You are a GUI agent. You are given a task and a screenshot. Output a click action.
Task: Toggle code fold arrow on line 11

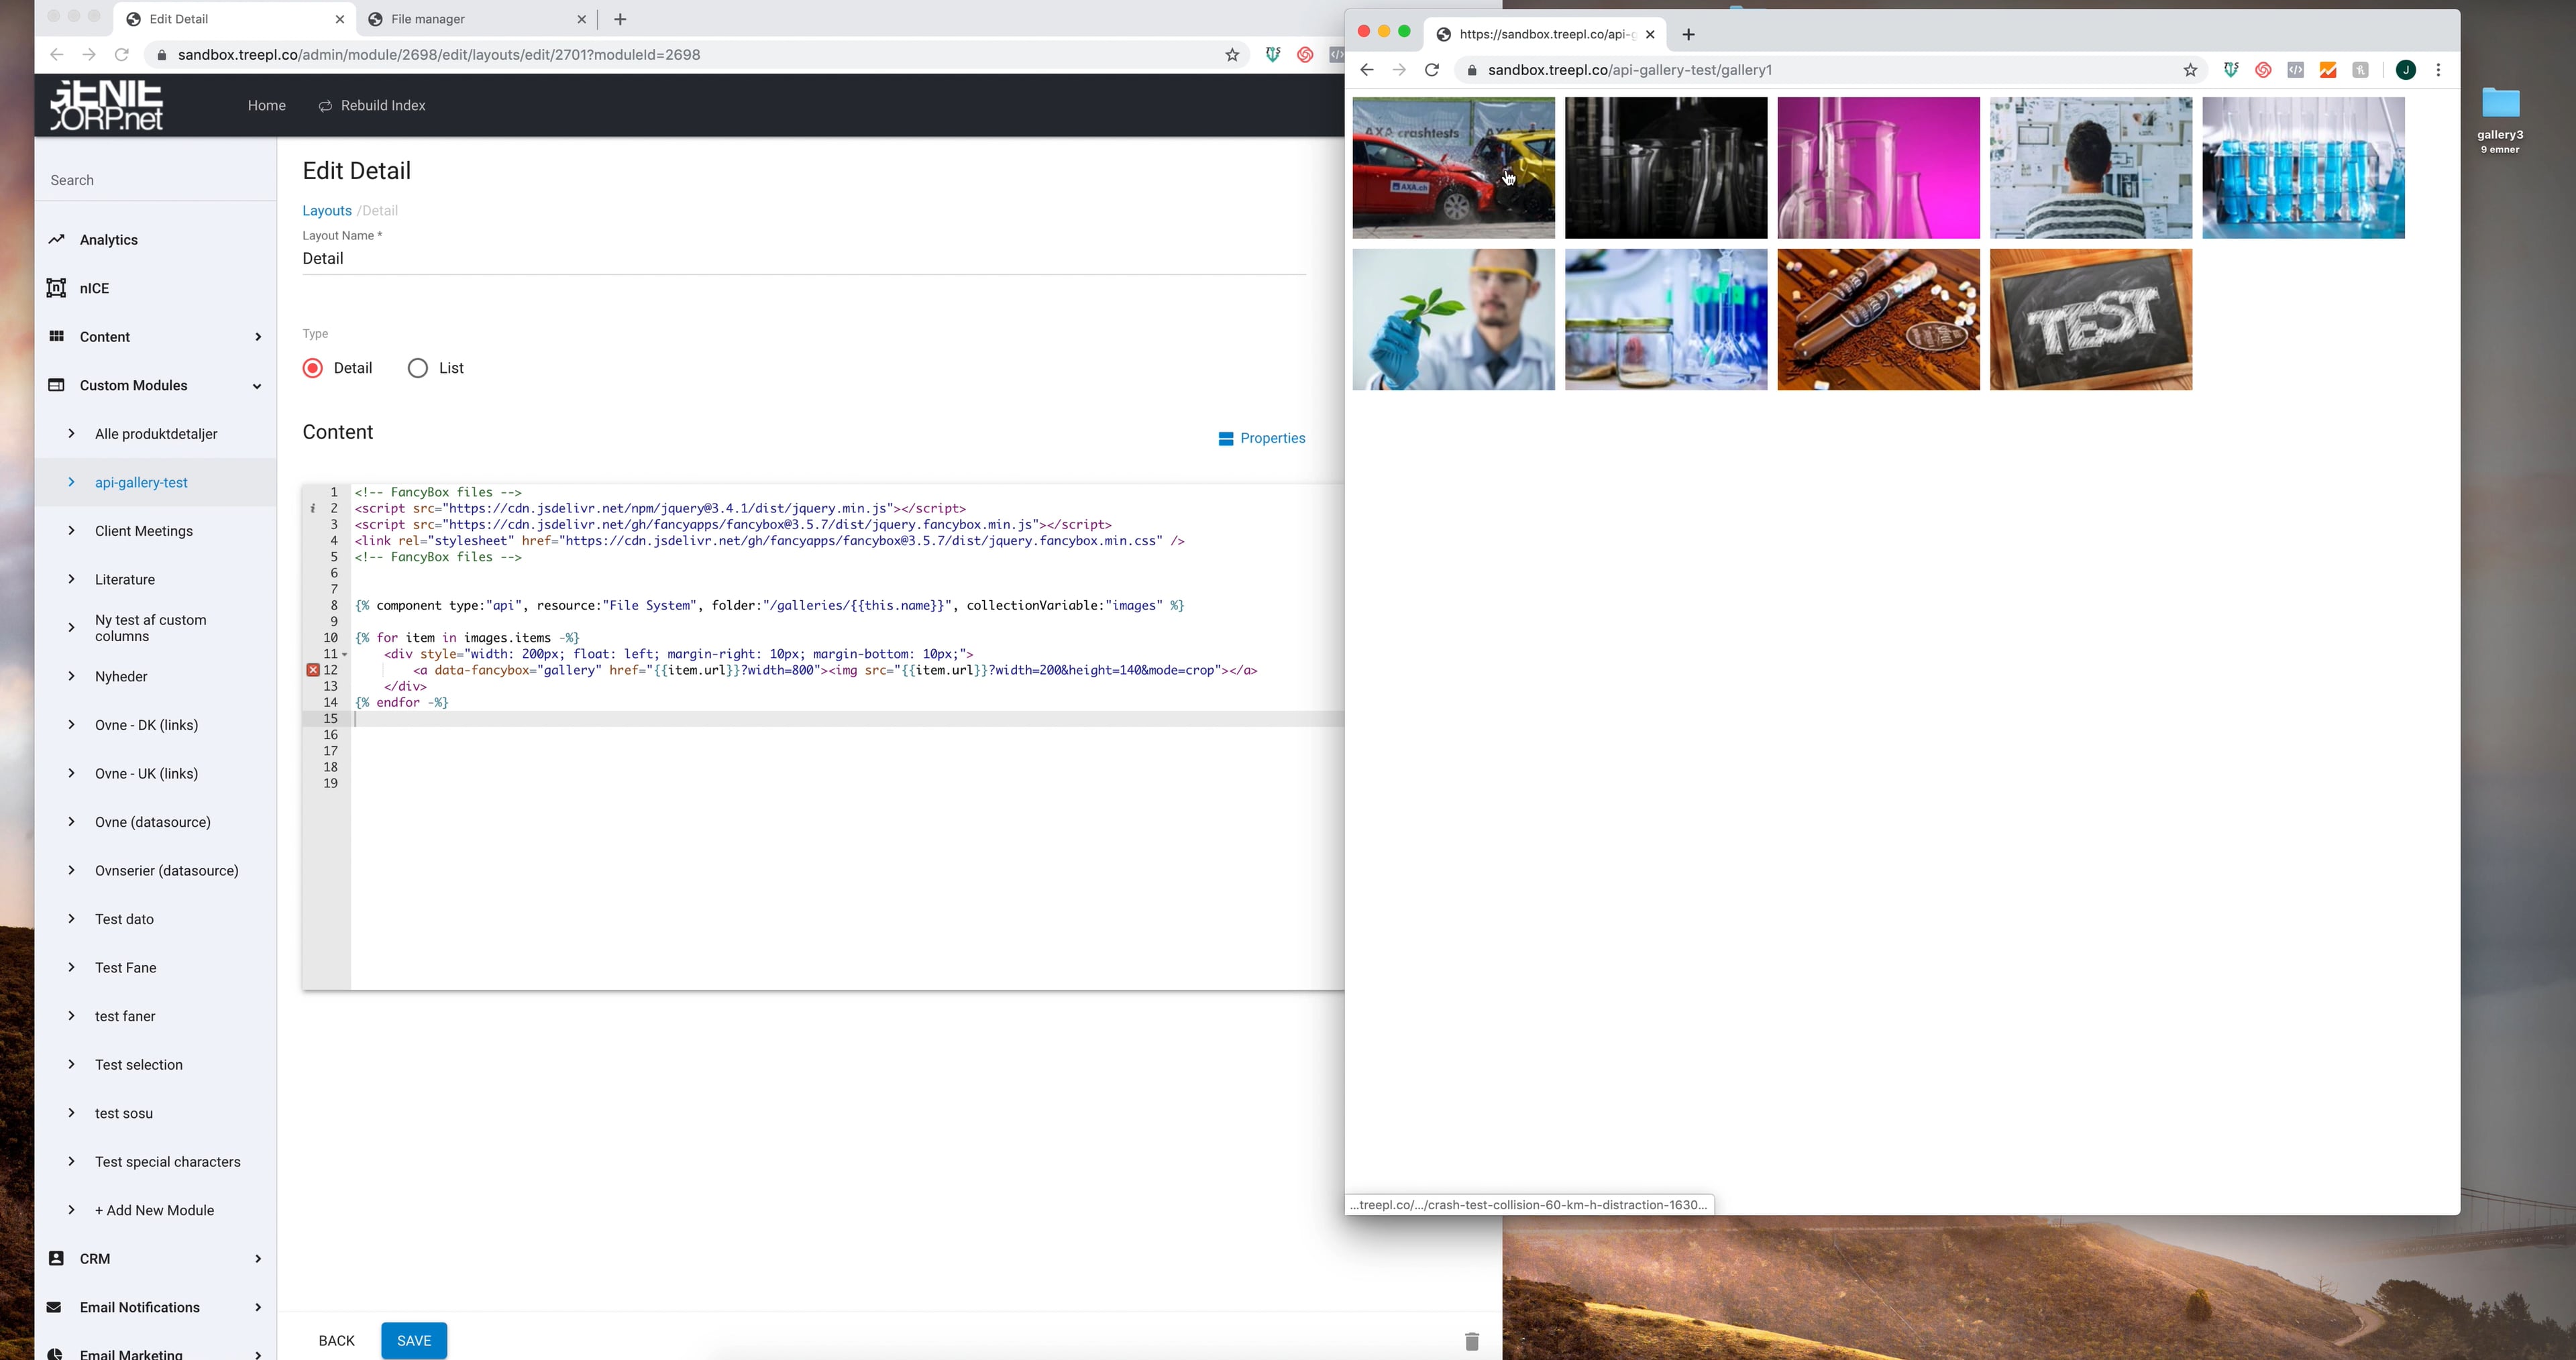pyautogui.click(x=345, y=655)
